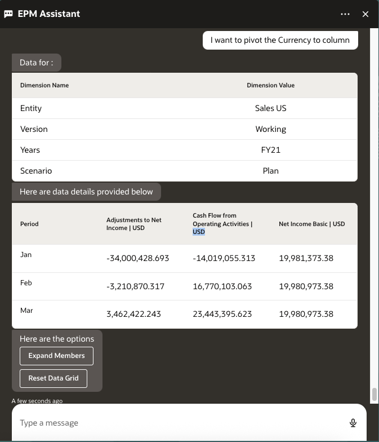Click the Expand Members button
This screenshot has height=442, width=379.
tap(56, 356)
